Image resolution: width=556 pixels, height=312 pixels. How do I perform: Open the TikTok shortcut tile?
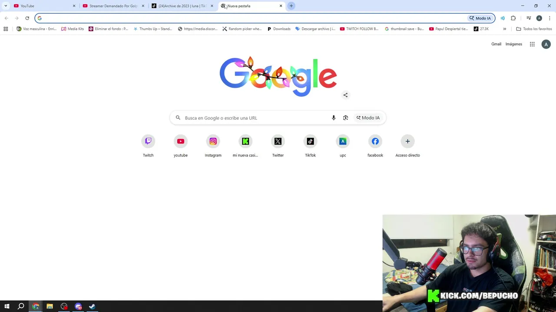(x=310, y=146)
